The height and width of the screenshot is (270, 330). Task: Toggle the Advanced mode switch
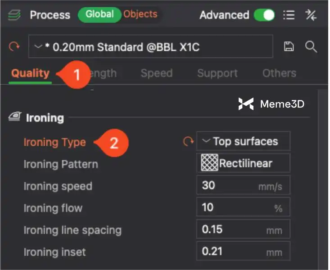point(264,15)
